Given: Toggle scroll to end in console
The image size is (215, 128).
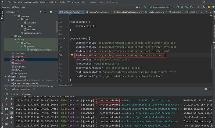Looking at the screenshot, I should coord(12,113).
